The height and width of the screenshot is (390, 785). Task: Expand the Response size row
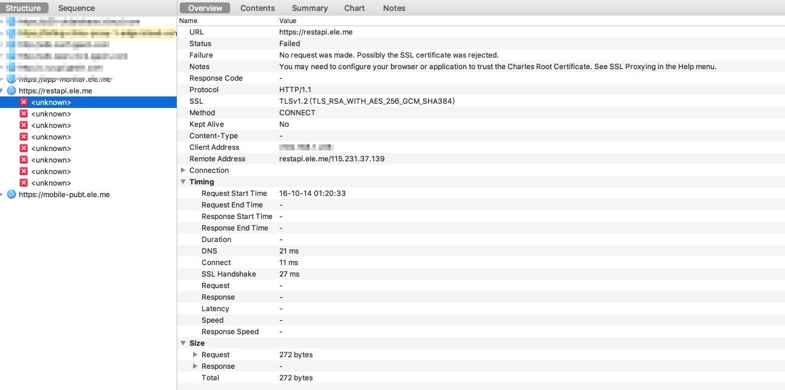point(195,366)
